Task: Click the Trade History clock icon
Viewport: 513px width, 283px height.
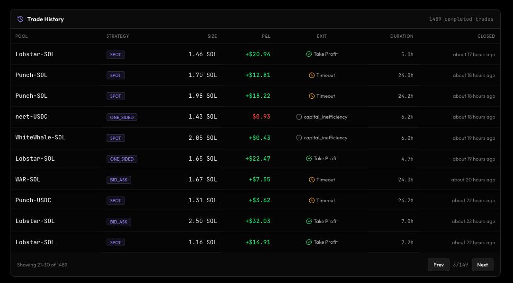Action: pos(20,19)
